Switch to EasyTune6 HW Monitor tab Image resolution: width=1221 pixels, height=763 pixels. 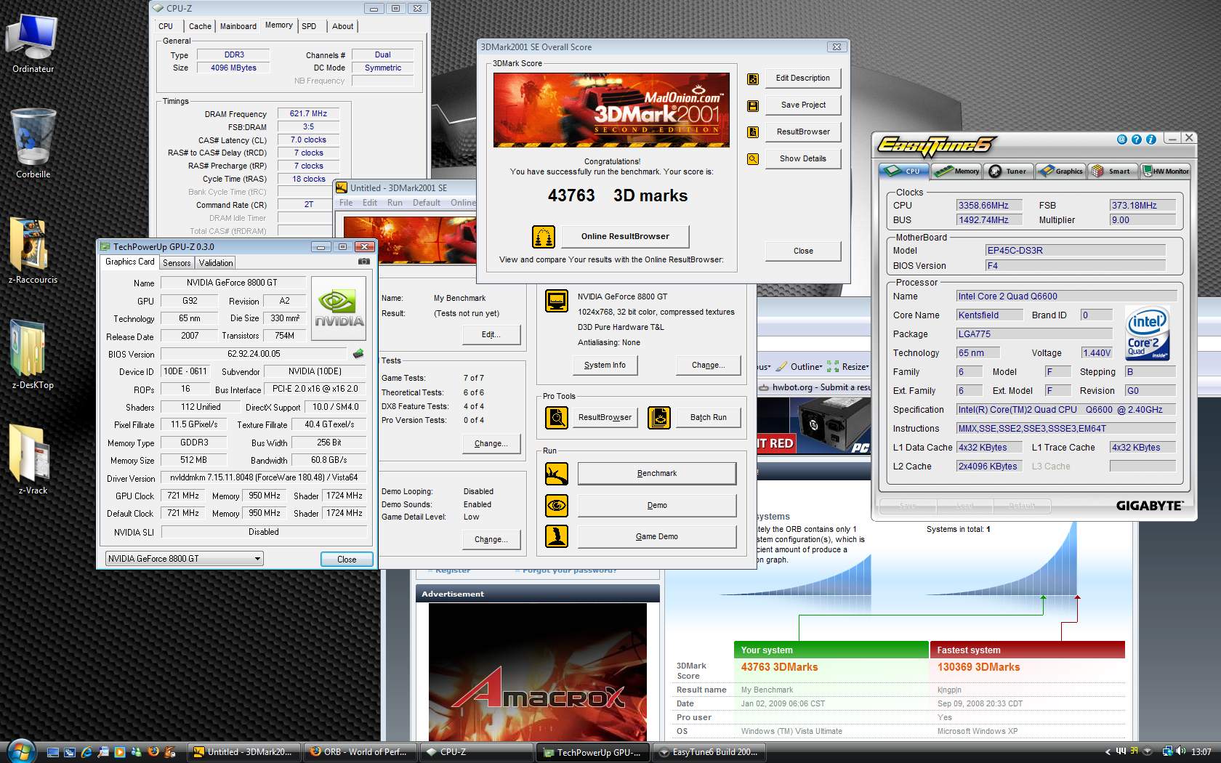[1166, 171]
